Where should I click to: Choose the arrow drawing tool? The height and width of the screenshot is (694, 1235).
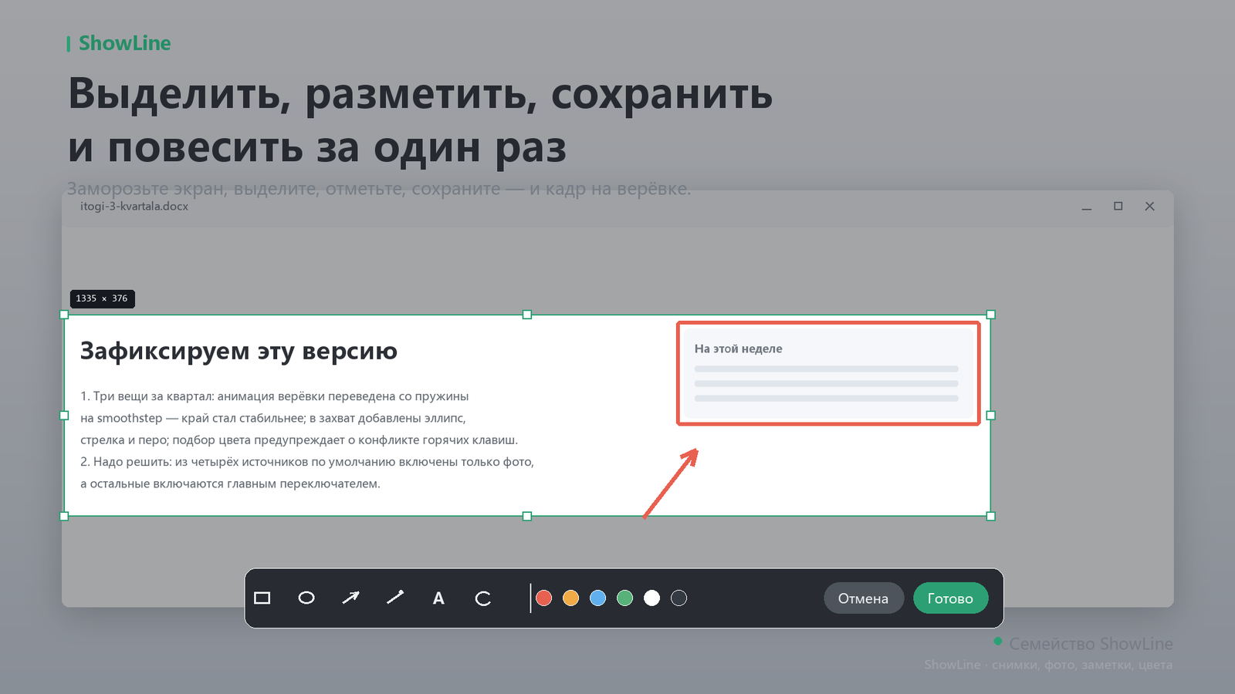click(350, 598)
